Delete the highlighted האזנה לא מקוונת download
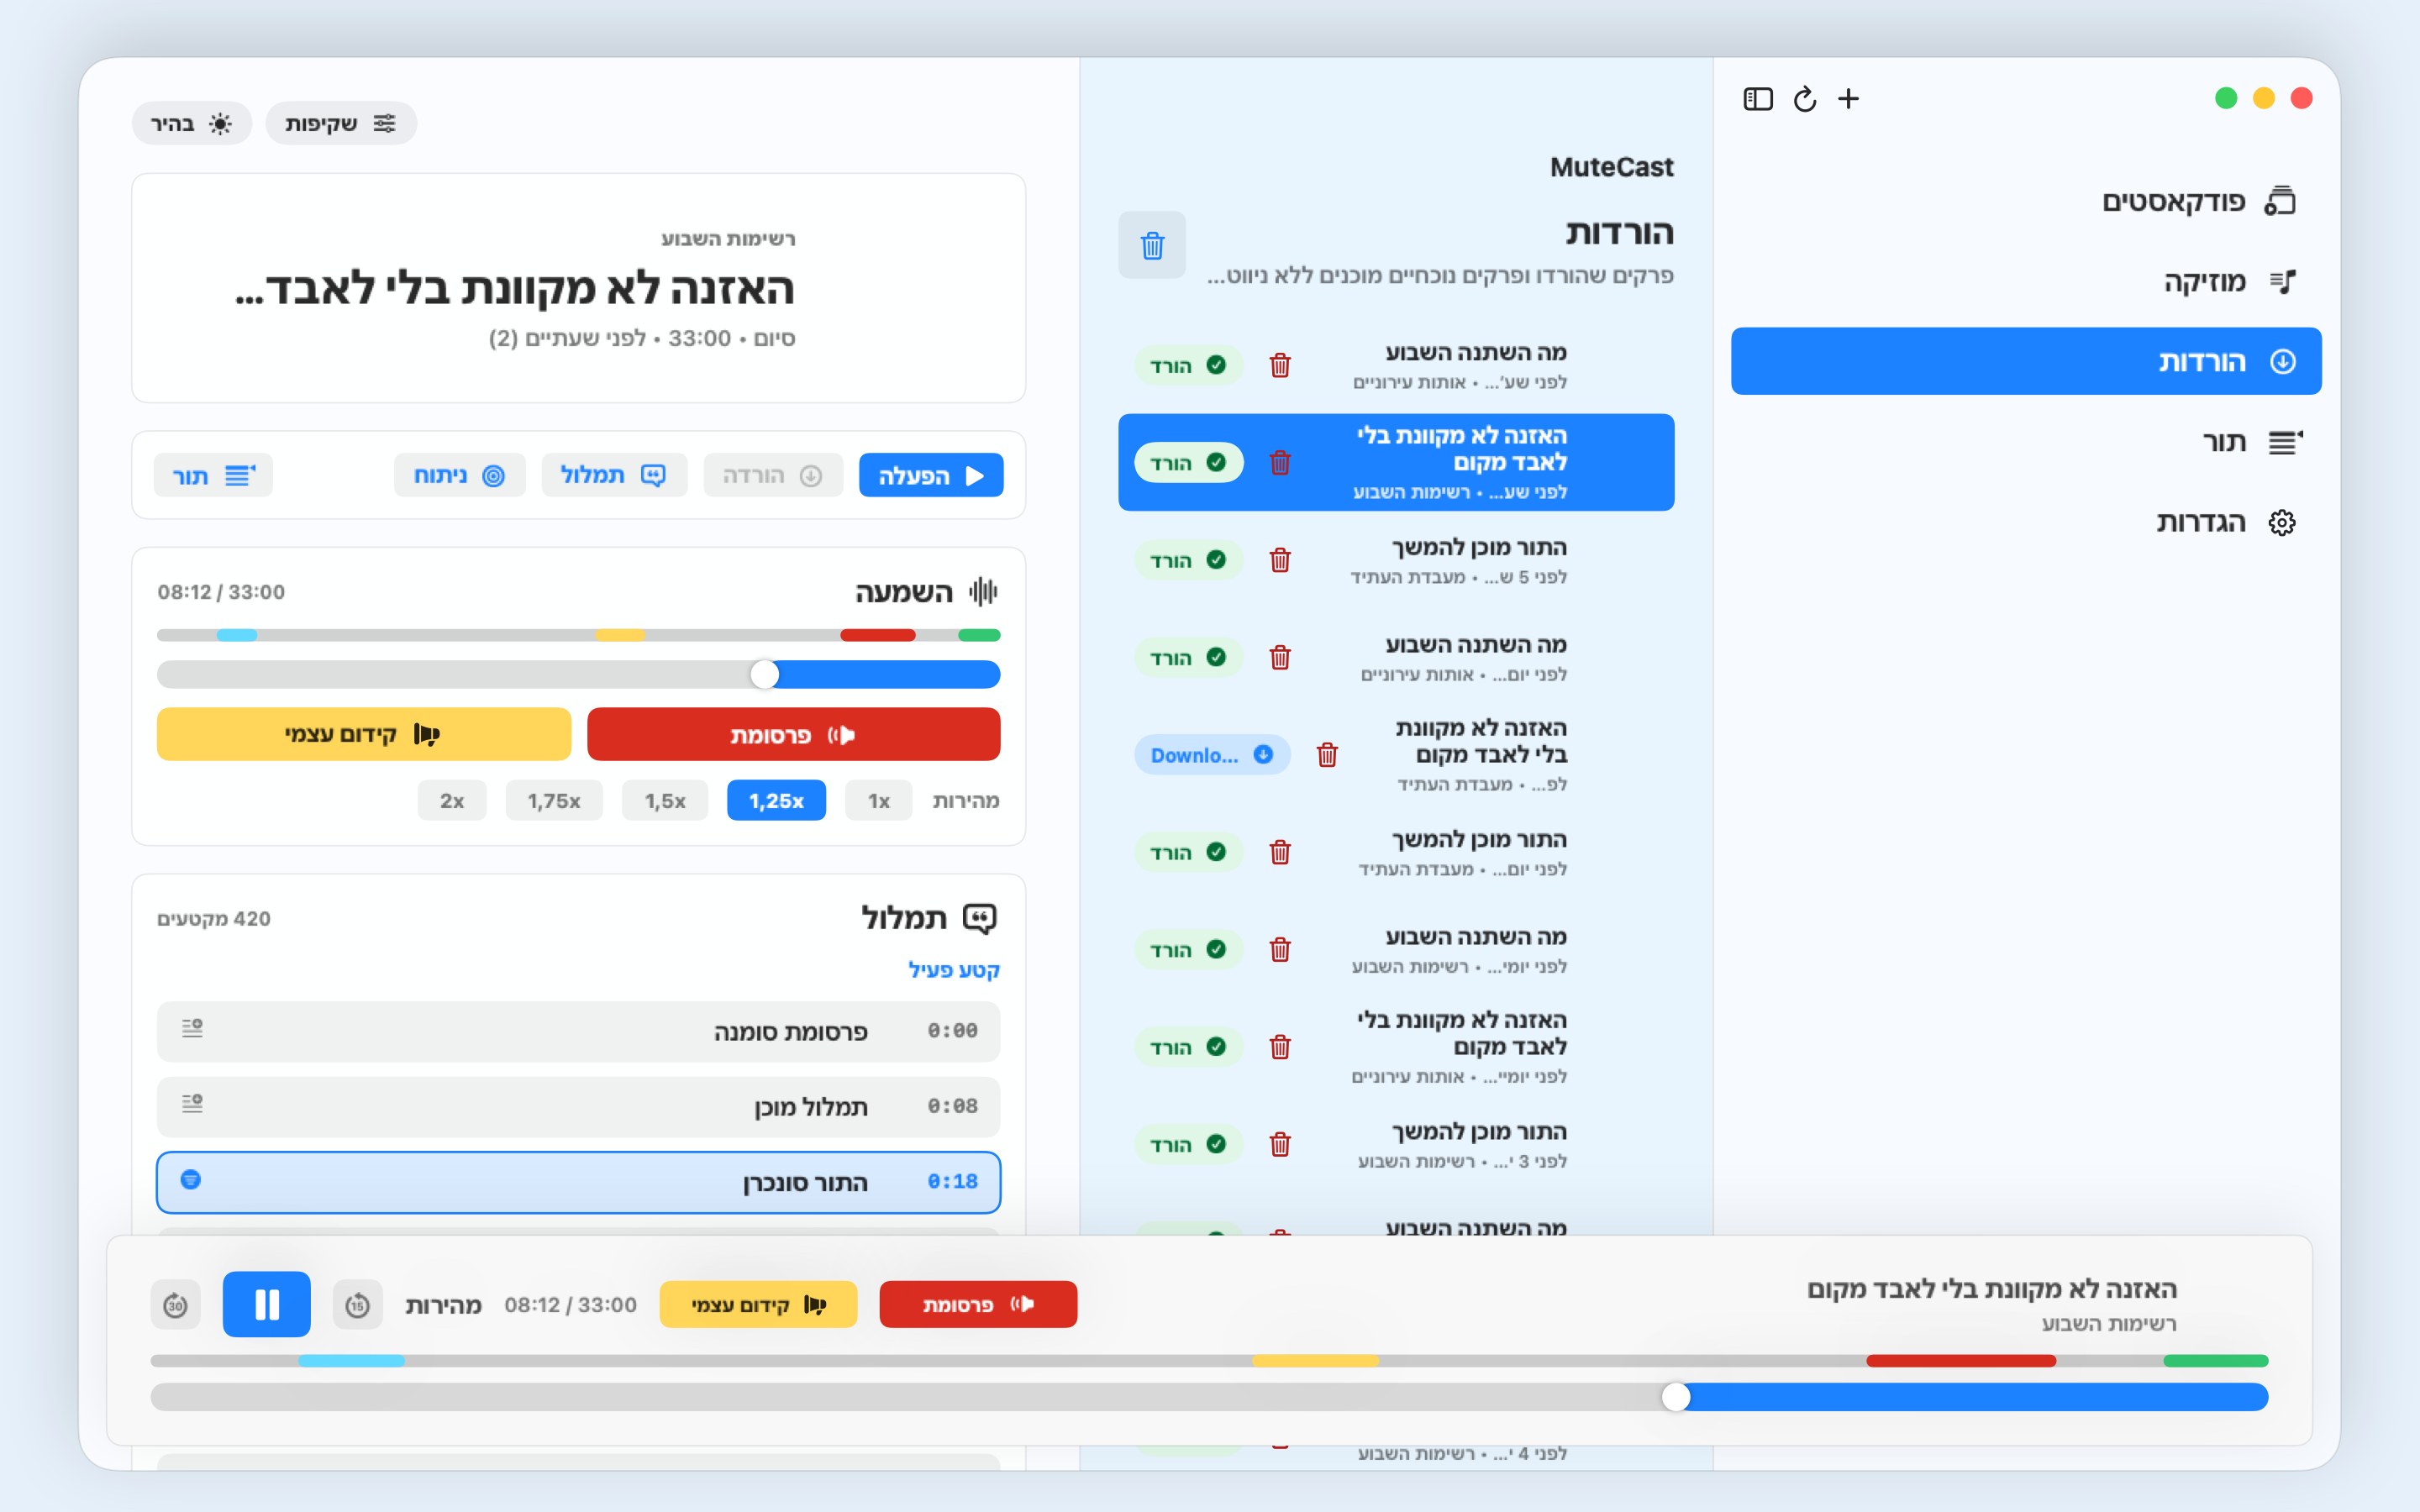 pos(1280,462)
